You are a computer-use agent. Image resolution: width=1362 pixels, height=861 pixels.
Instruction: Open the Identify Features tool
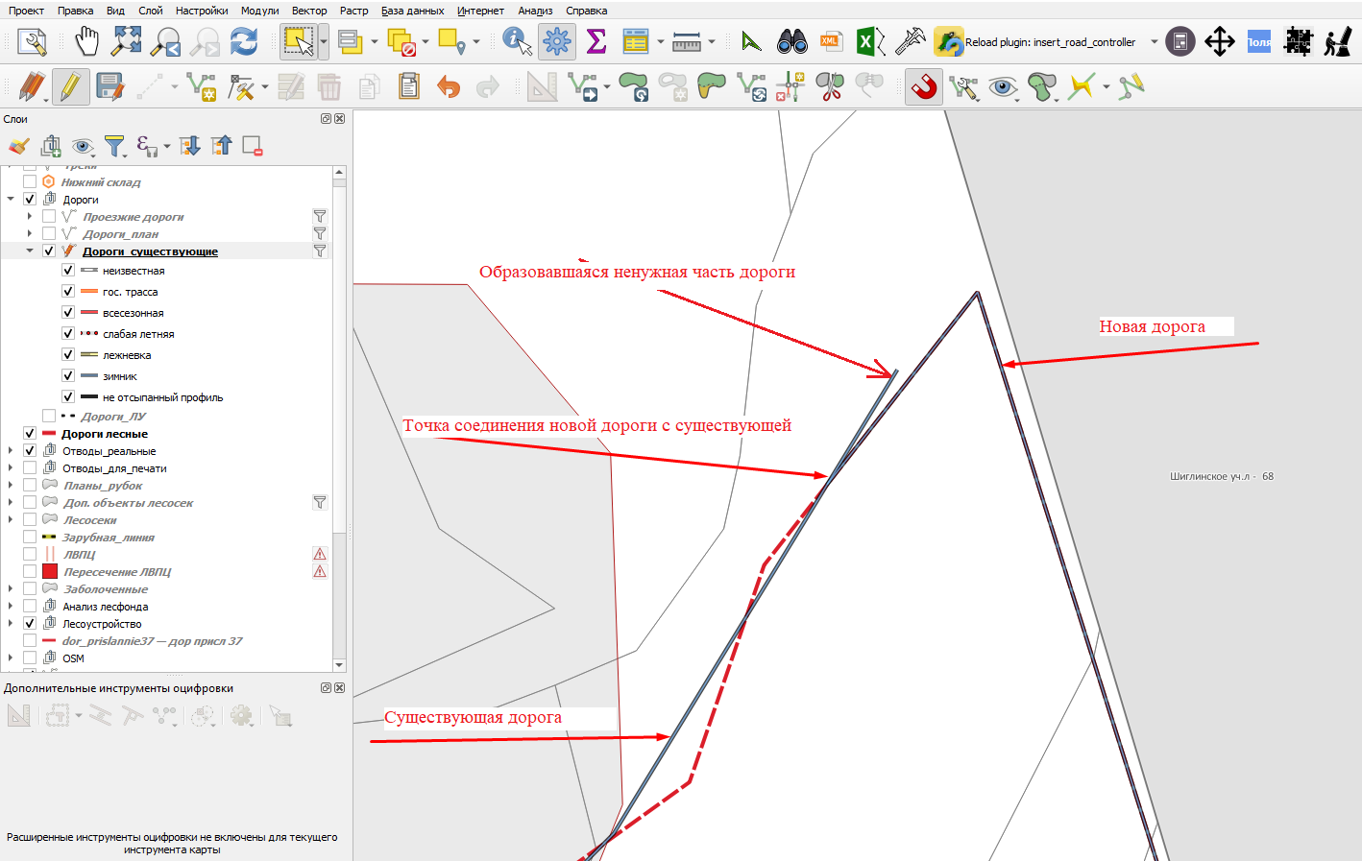point(517,41)
